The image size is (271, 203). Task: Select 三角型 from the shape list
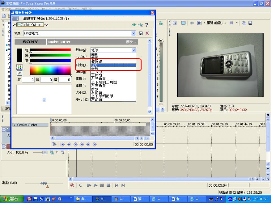pos(96,75)
